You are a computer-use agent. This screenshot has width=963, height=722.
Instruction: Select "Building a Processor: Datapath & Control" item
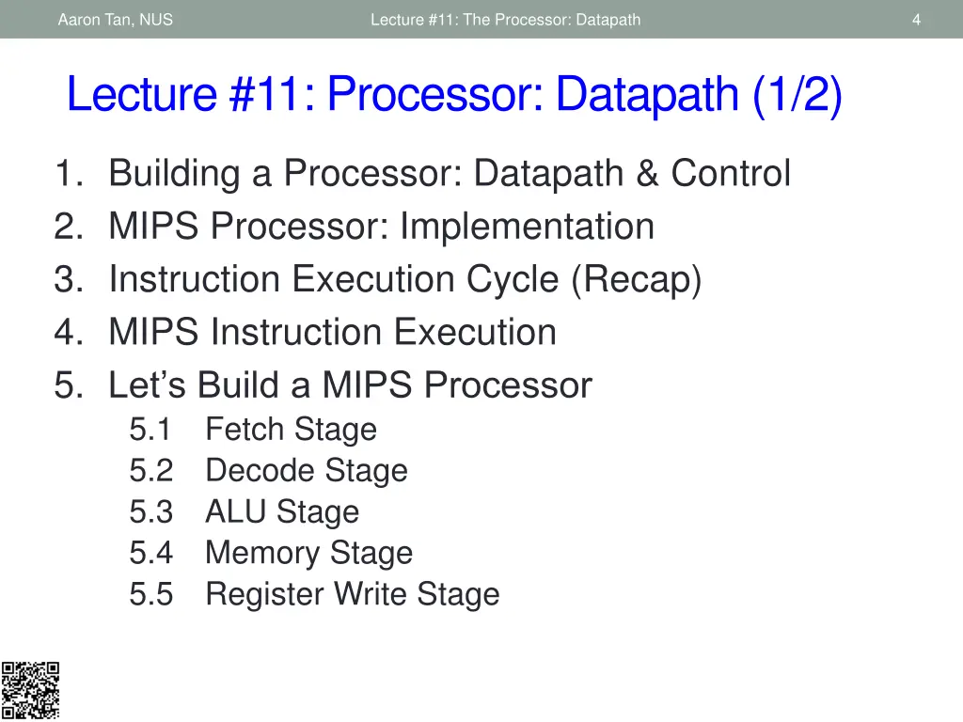point(449,174)
